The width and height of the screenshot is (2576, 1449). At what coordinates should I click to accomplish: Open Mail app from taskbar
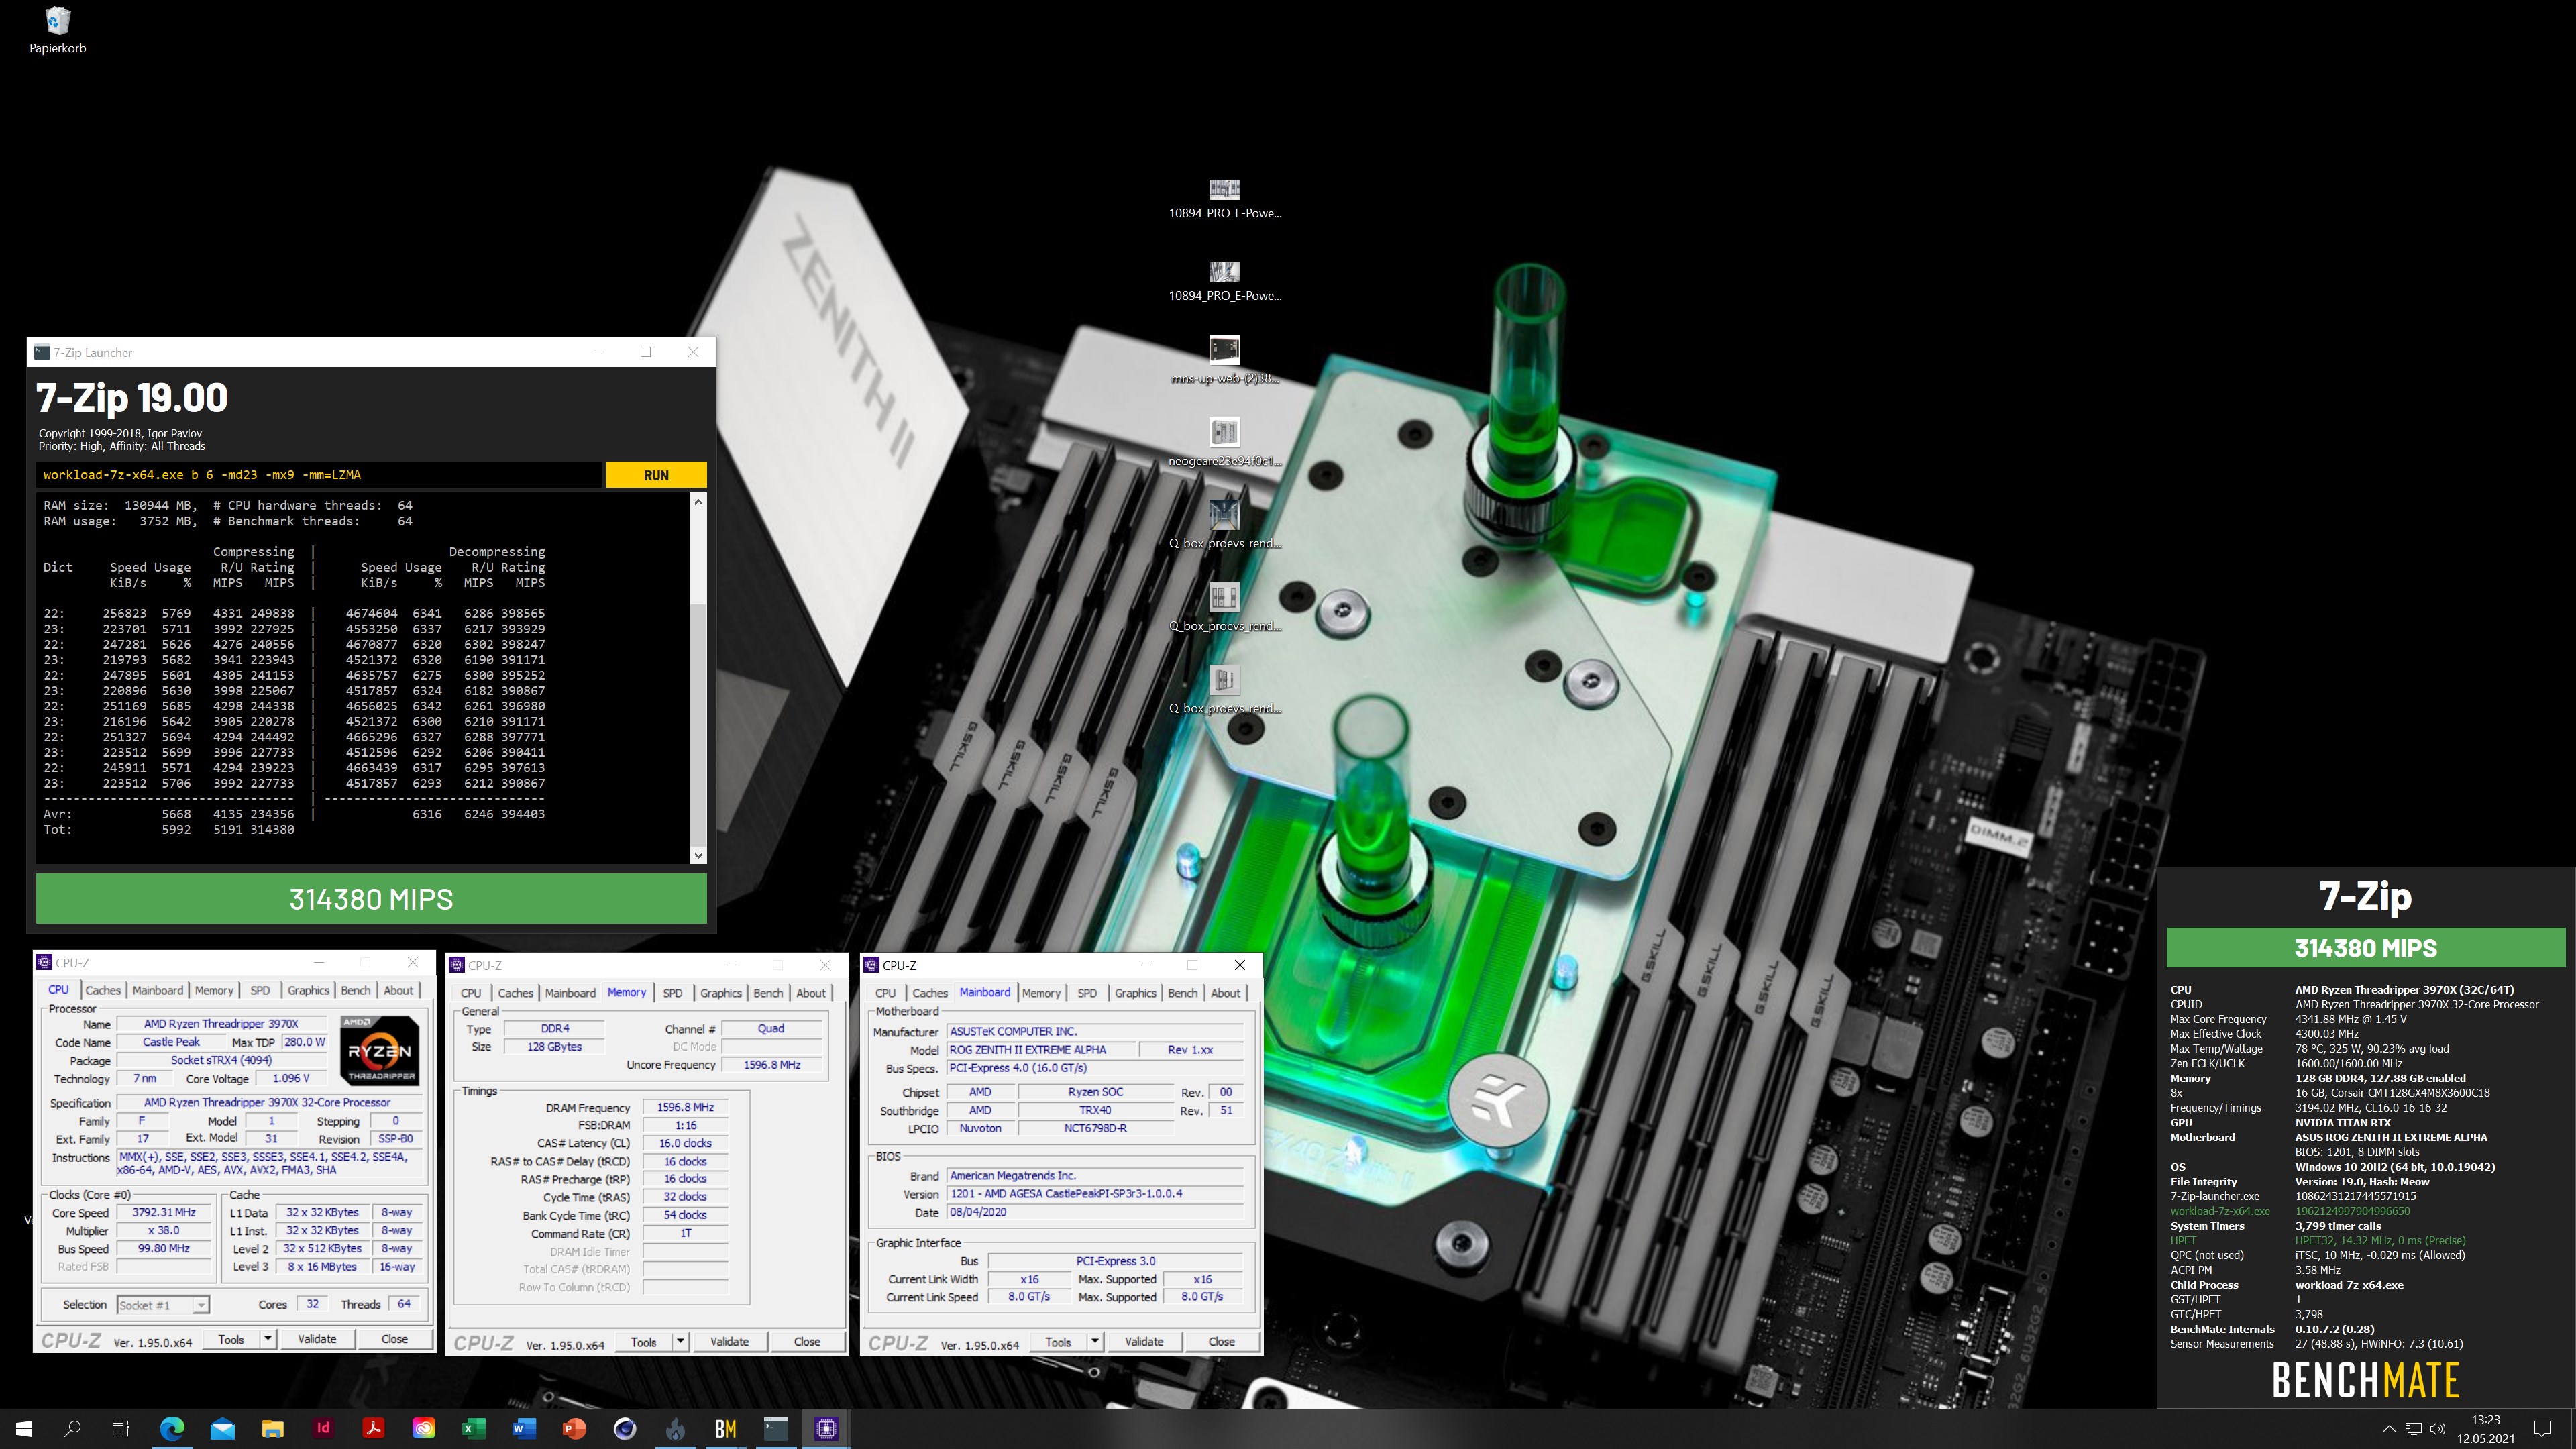click(222, 1428)
